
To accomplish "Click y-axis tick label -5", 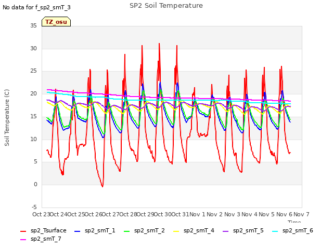I will (34, 207).
